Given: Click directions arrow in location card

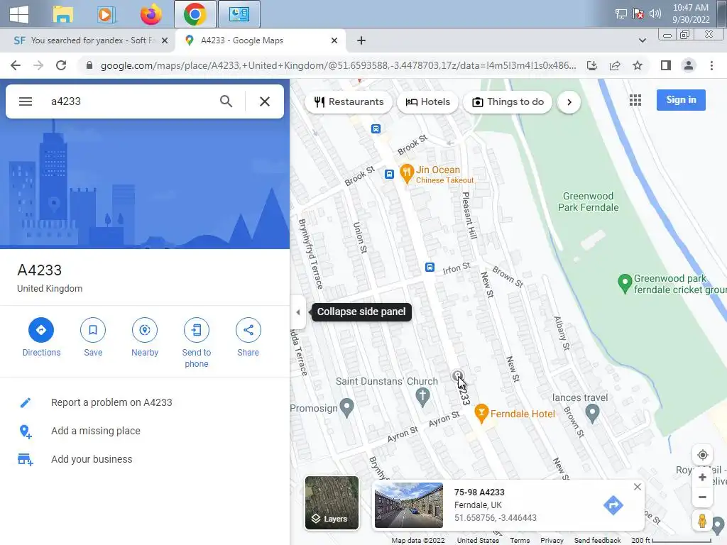Looking at the screenshot, I should coord(613,505).
